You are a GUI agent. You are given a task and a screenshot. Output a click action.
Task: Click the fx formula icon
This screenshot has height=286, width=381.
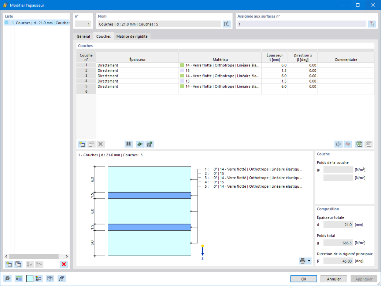[62, 279]
